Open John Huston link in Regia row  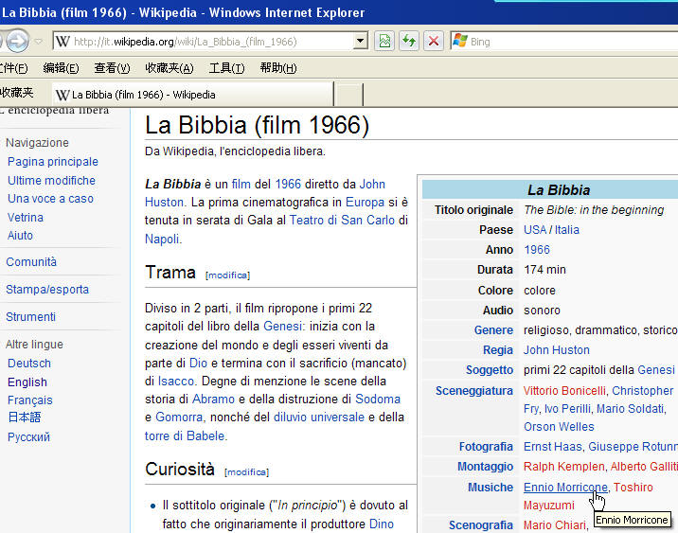557,349
